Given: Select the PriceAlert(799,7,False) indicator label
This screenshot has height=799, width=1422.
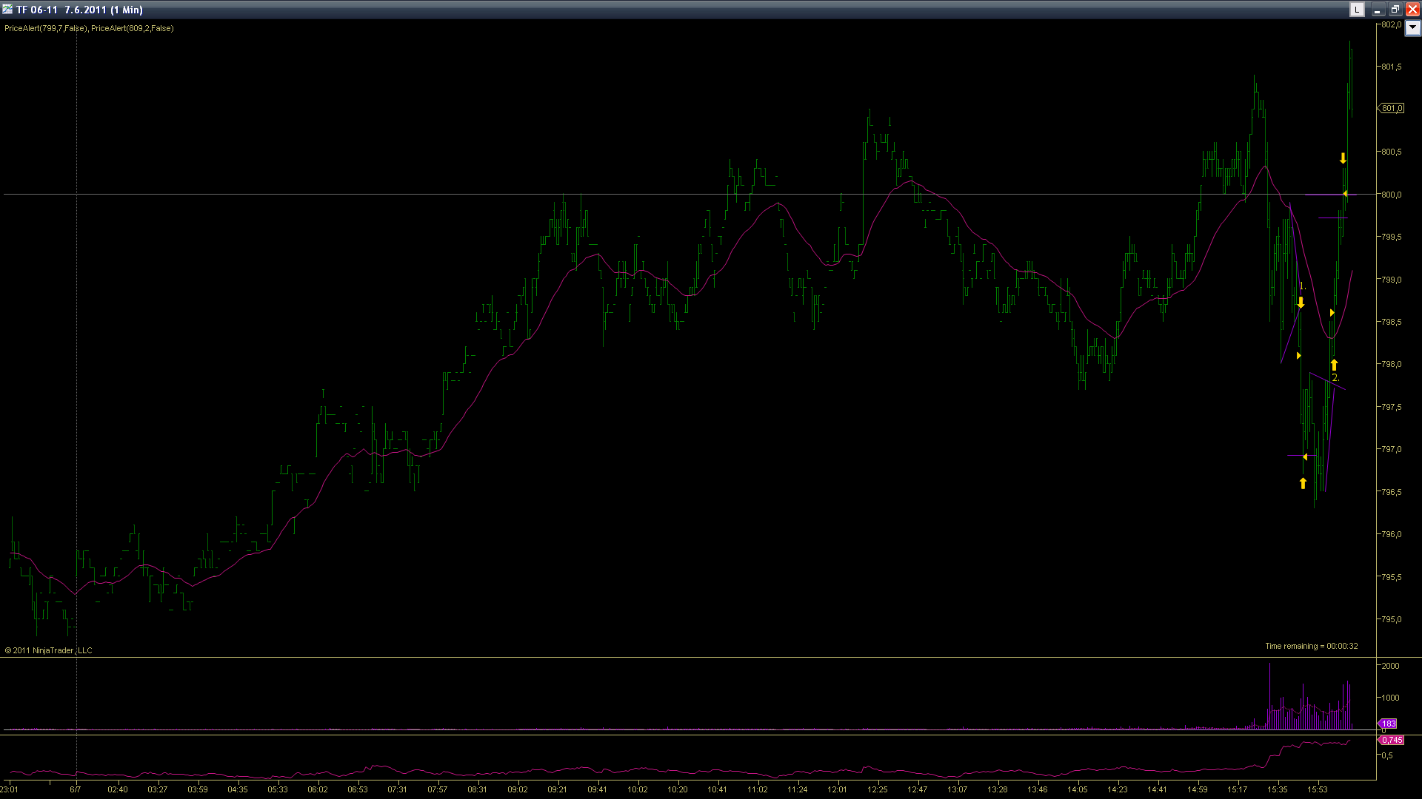Looking at the screenshot, I should pyautogui.click(x=46, y=28).
